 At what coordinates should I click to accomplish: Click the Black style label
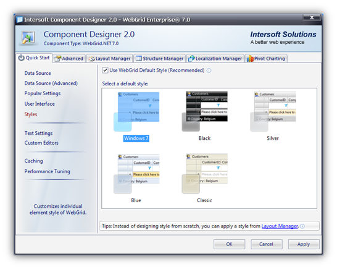pos(205,139)
